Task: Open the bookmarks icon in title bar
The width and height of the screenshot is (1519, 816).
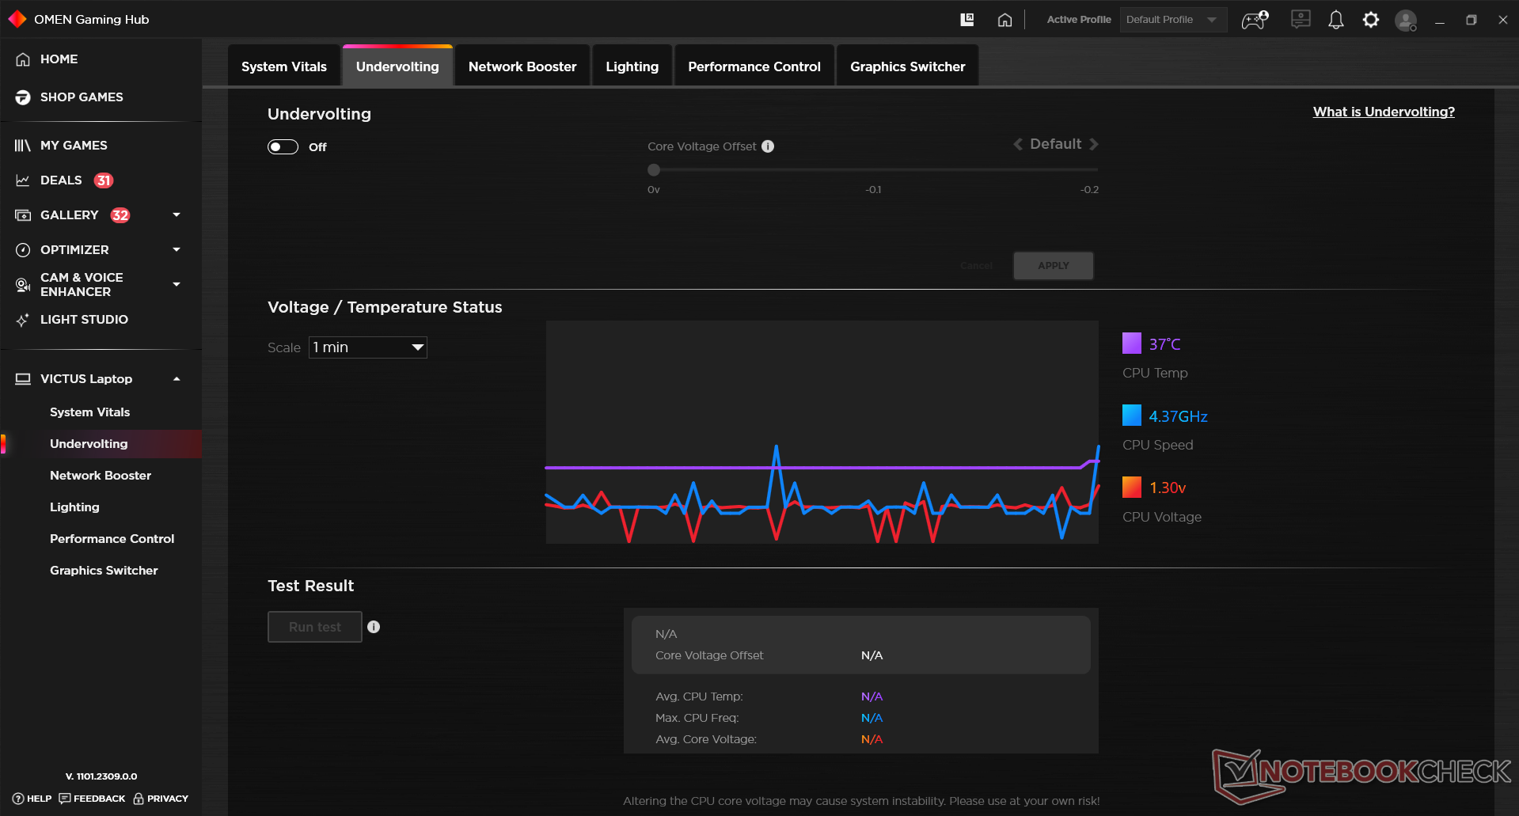Action: [x=966, y=20]
